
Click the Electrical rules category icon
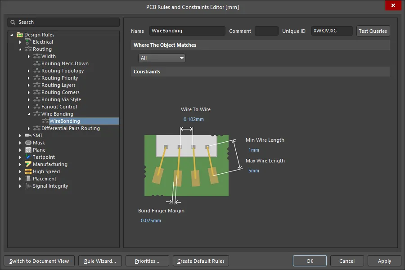click(x=28, y=42)
